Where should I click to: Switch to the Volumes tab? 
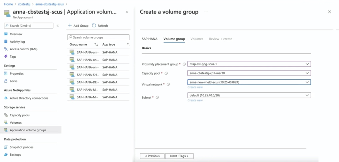197,39
